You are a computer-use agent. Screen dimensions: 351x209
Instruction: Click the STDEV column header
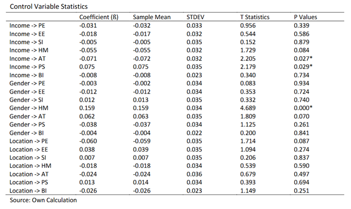pos(196,17)
